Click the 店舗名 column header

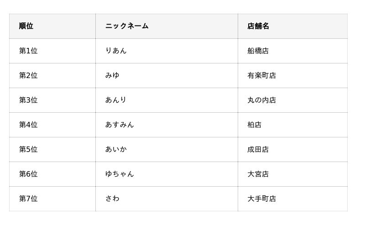258,26
